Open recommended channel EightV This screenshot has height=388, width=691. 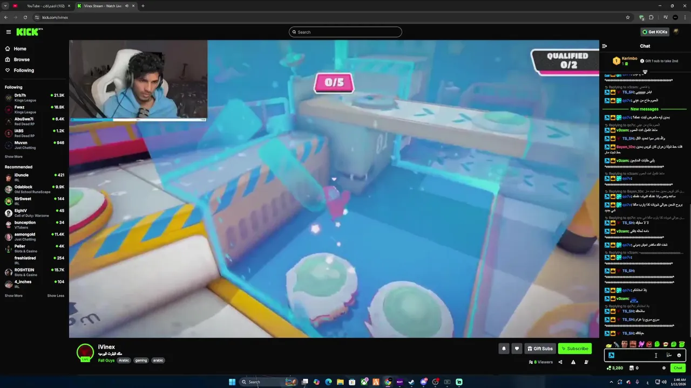35,212
